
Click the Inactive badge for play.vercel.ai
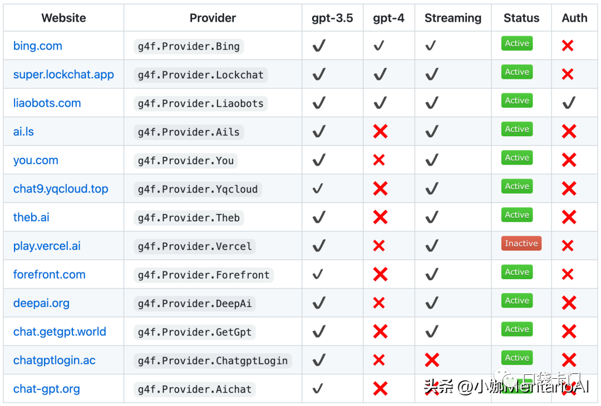point(521,243)
